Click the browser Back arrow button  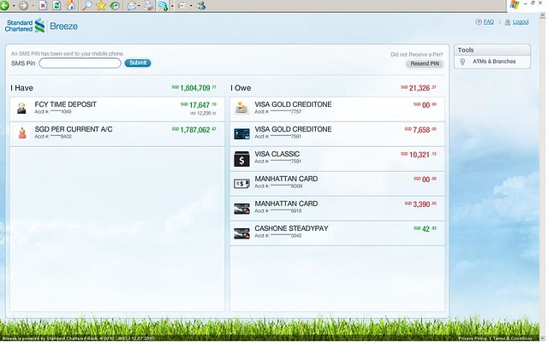(6, 5)
